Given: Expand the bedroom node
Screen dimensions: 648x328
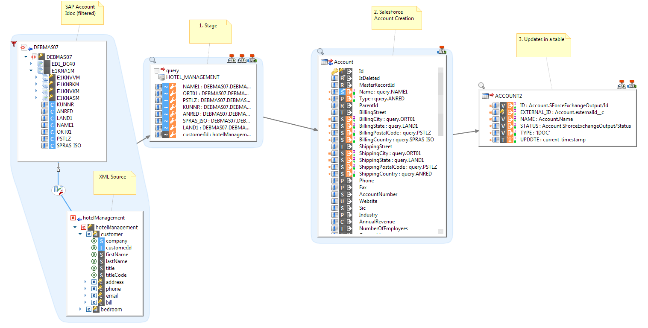Looking at the screenshot, I should (80, 309).
